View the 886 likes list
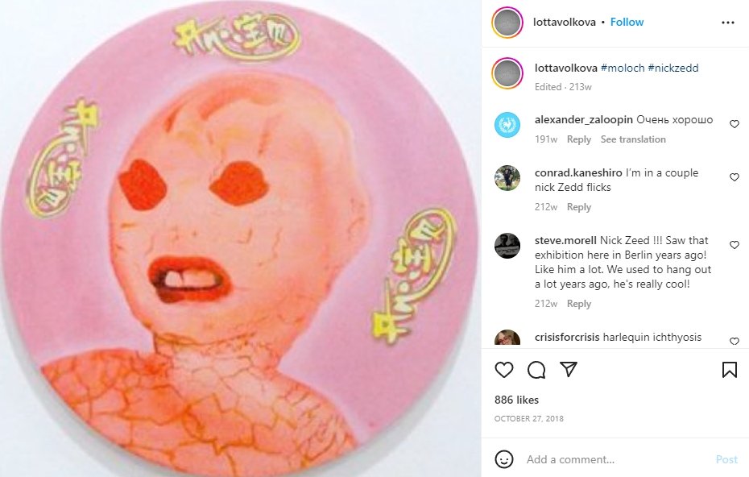 516,400
